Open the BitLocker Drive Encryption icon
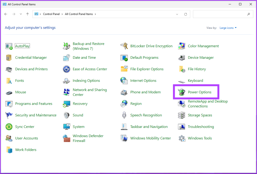257x174 pixels. point(124,46)
